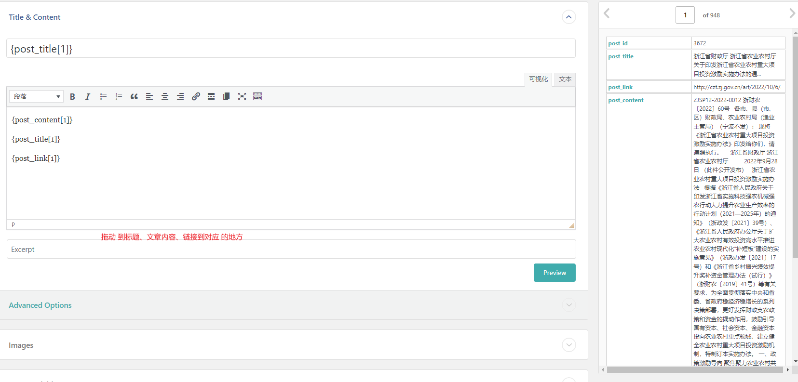The height and width of the screenshot is (382, 798).
Task: Collapse the Title & Content section
Action: click(x=569, y=17)
